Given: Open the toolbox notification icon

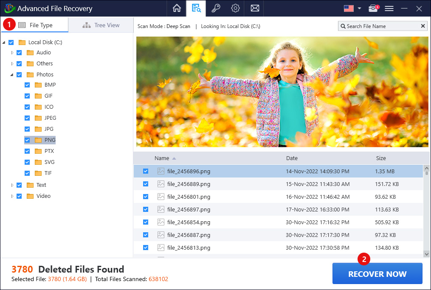Looking at the screenshot, I should pos(373,8).
